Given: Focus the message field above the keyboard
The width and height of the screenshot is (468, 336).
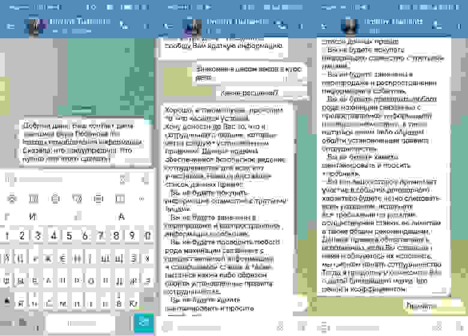Looking at the screenshot, I should tap(67, 180).
